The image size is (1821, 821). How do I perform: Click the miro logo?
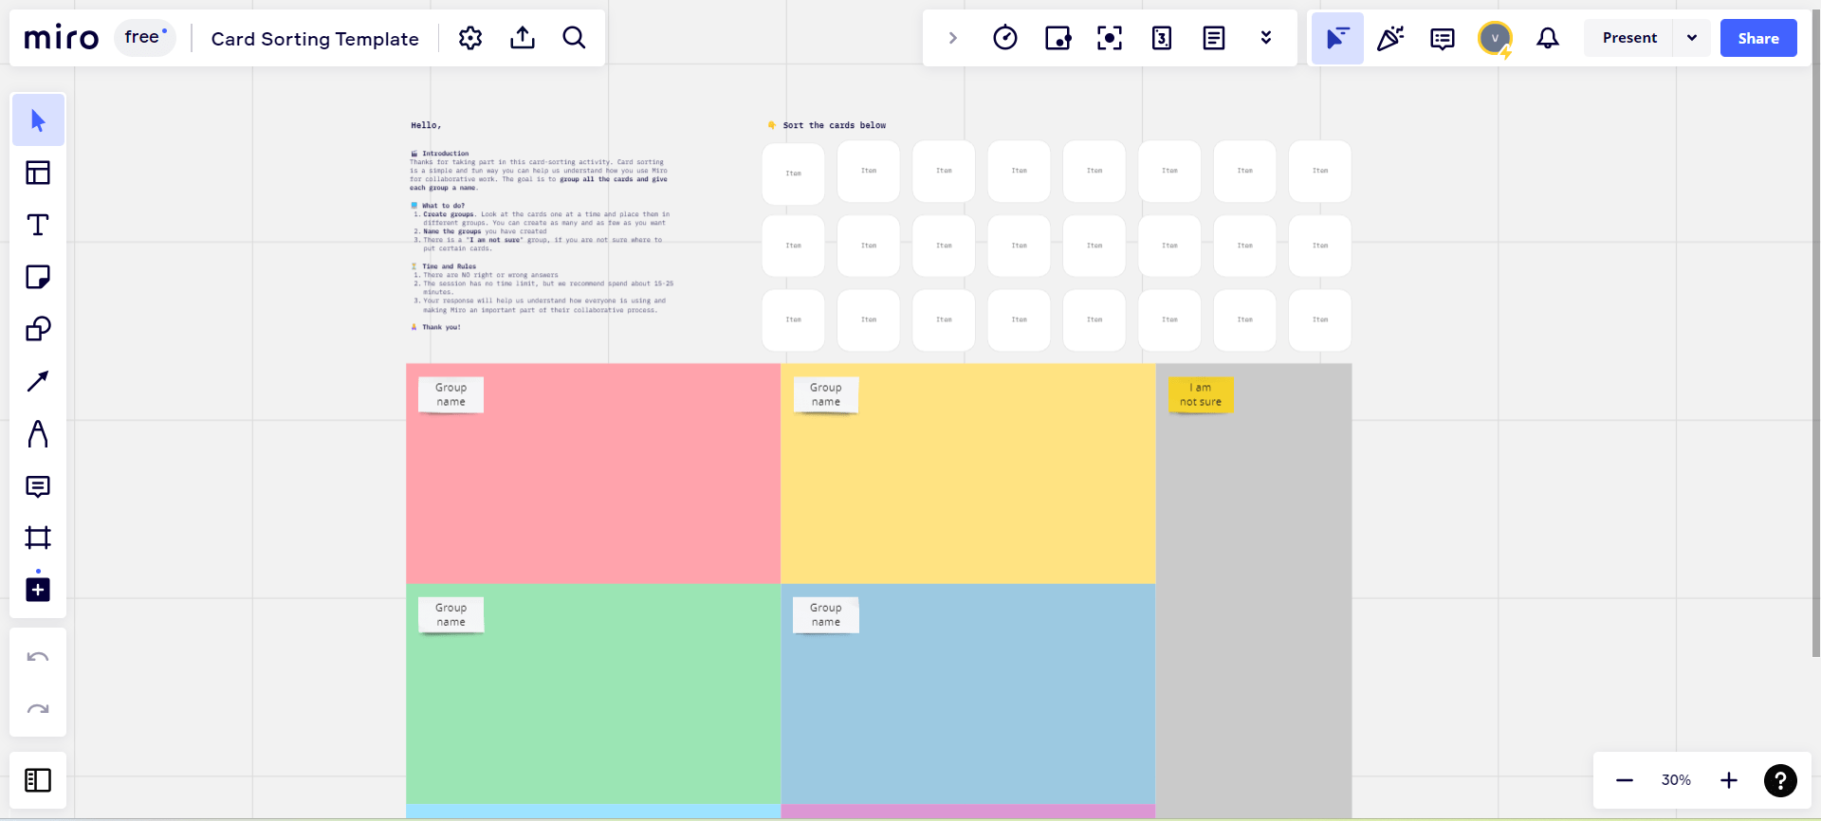pos(62,38)
